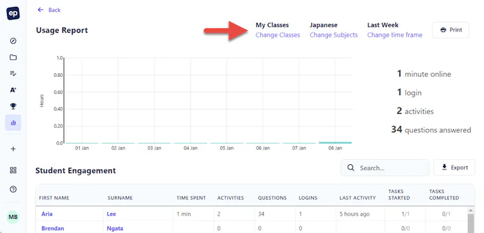The image size is (484, 233).
Task: Open the compass Discover sidebar icon
Action: (13, 40)
